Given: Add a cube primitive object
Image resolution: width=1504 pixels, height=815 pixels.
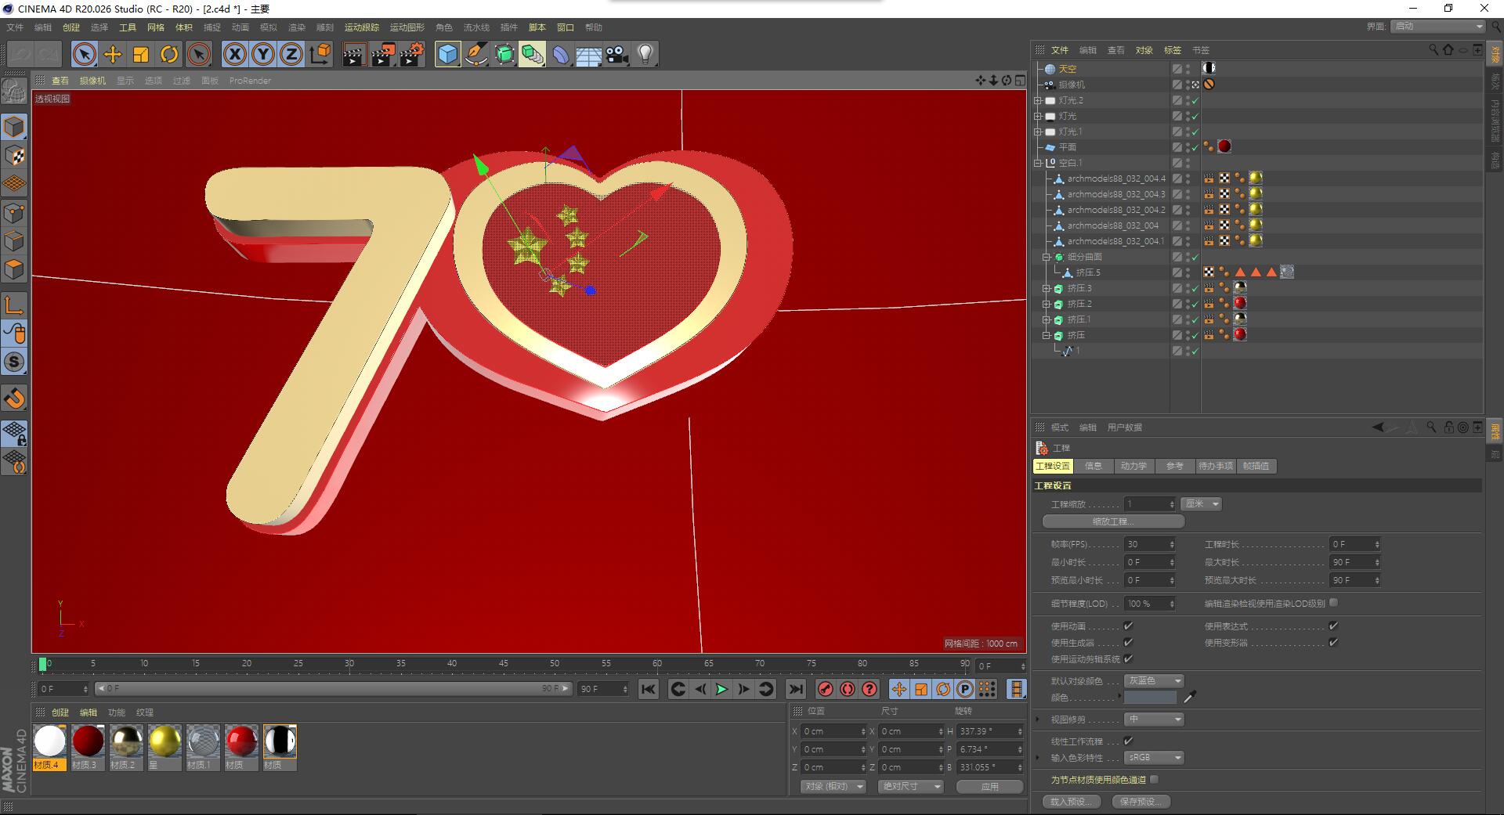Looking at the screenshot, I should (447, 54).
